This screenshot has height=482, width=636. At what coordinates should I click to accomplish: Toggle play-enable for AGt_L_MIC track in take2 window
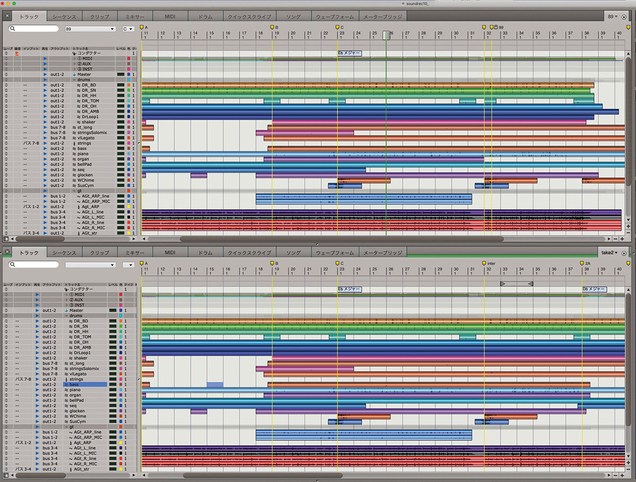pyautogui.click(x=37, y=454)
